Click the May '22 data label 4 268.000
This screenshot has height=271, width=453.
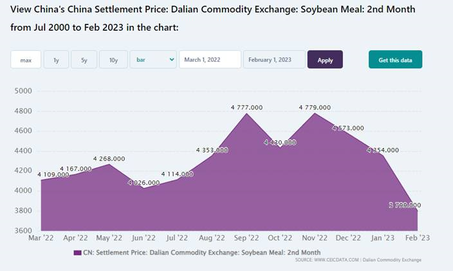tap(109, 158)
